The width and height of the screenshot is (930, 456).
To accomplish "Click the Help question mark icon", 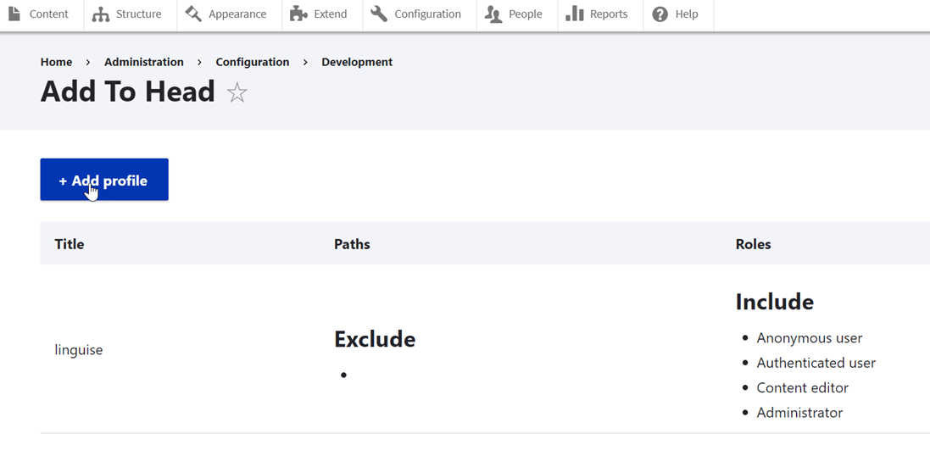I will pyautogui.click(x=660, y=14).
